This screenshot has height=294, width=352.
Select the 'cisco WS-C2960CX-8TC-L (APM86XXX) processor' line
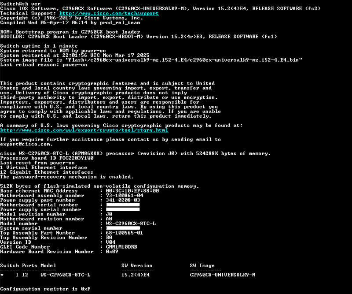[136, 154]
